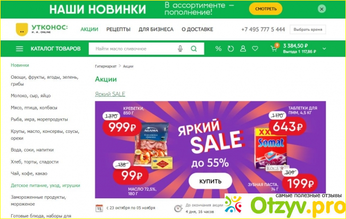Close the Наши новинки top banner
Image resolution: width=346 pixels, height=219 pixels.
point(322,9)
